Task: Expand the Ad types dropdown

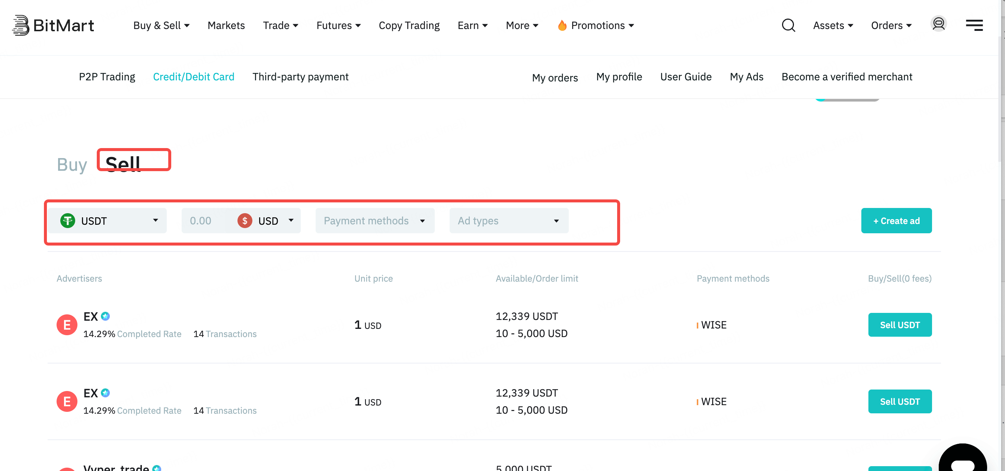Action: tap(509, 221)
